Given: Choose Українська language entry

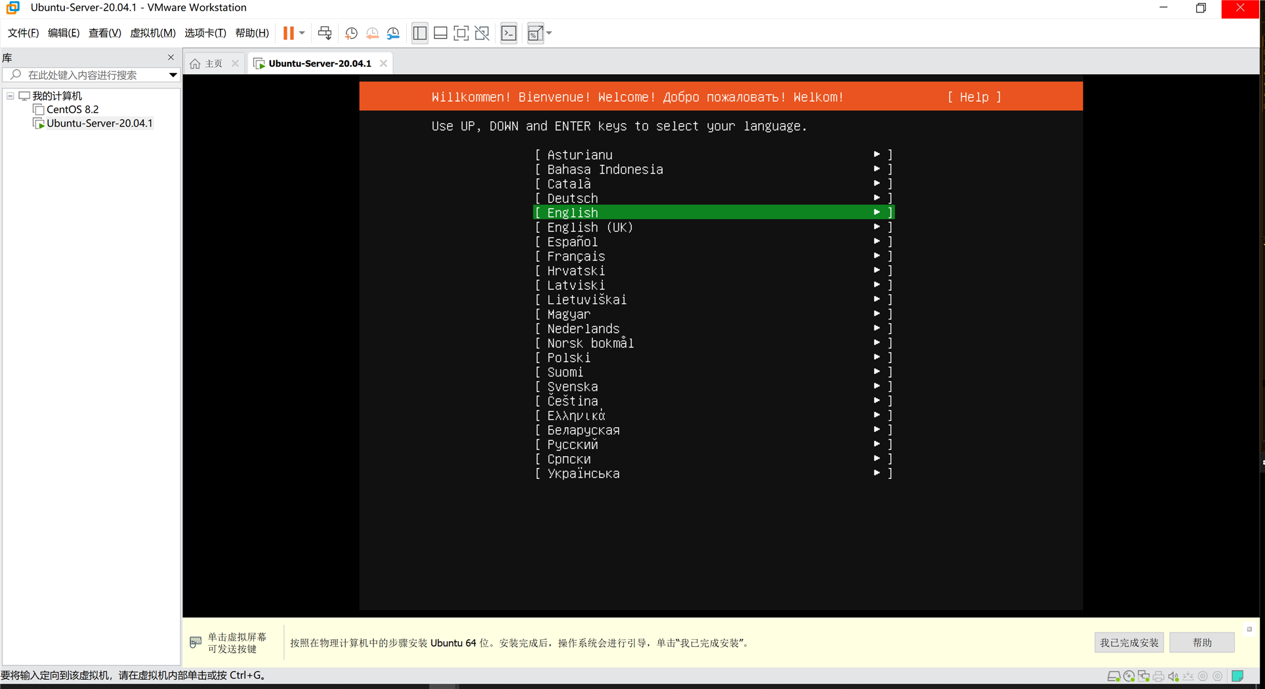Looking at the screenshot, I should point(714,473).
